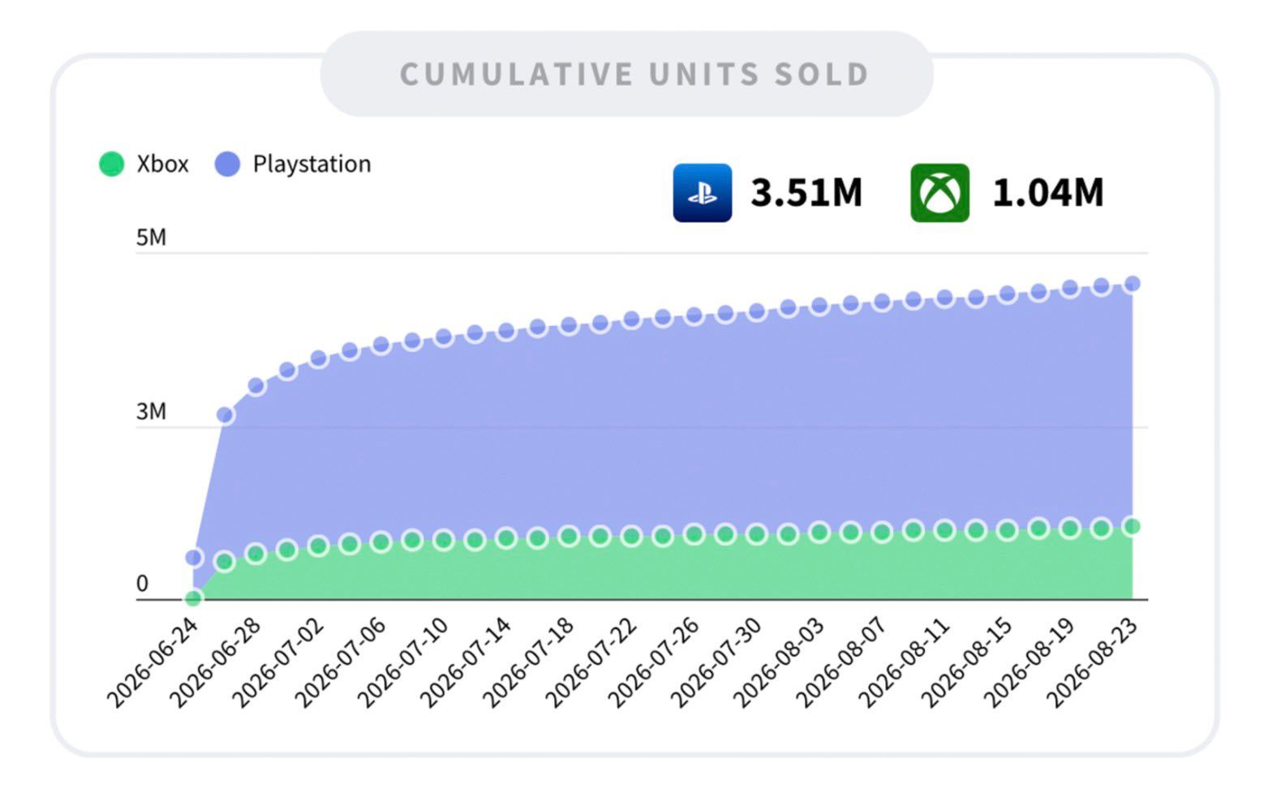The width and height of the screenshot is (1264, 797).
Task: Click the 5M y-axis label
Action: [x=152, y=238]
